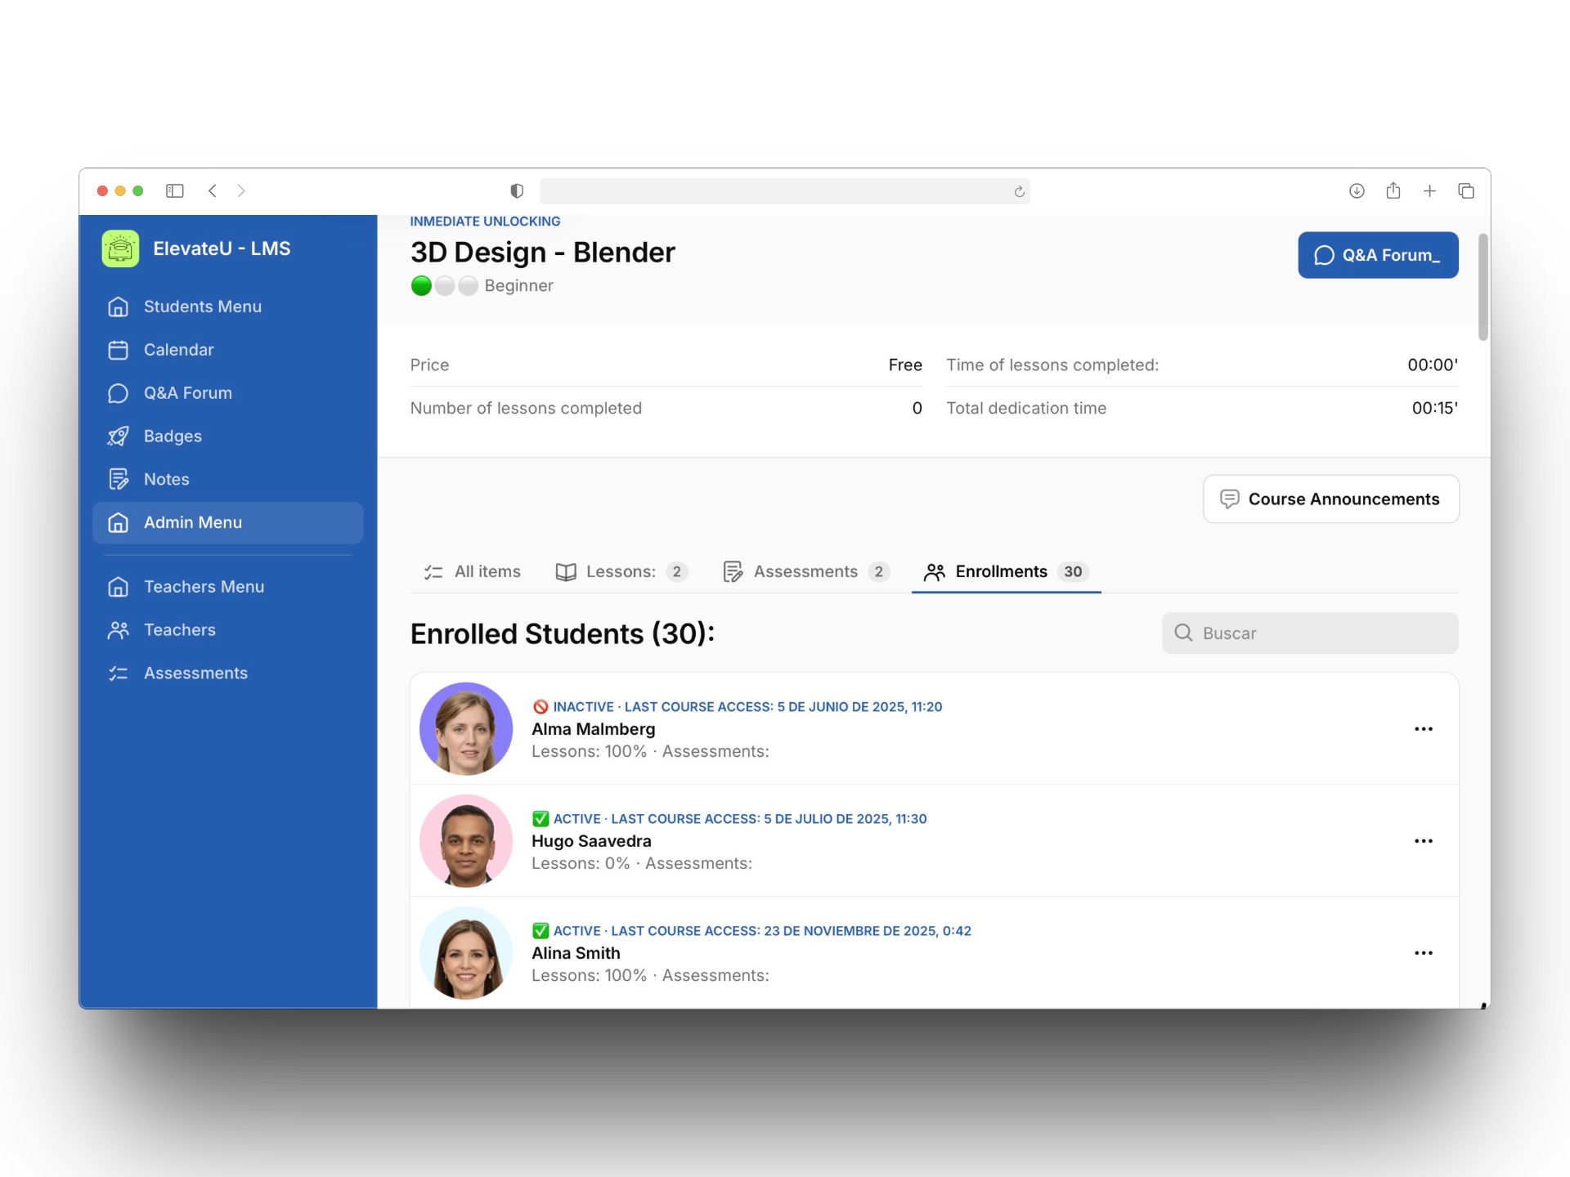
Task: Go to Notes in the sidebar
Action: click(x=166, y=480)
